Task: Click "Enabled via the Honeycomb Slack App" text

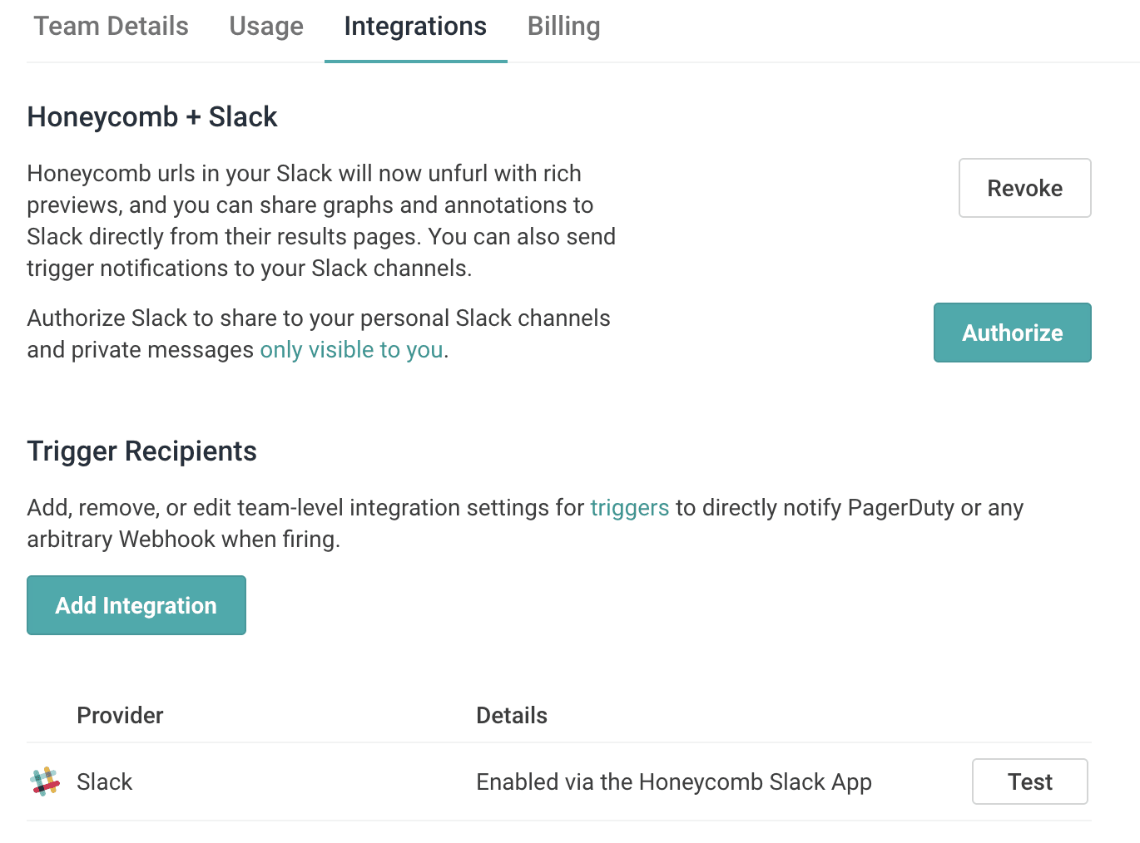Action: point(674,782)
